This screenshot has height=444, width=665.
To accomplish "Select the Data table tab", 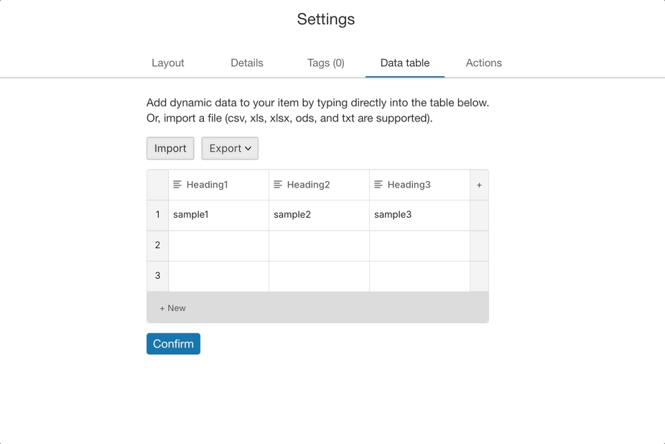I will click(405, 63).
